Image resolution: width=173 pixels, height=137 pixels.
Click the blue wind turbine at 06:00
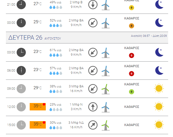pos(106,71)
